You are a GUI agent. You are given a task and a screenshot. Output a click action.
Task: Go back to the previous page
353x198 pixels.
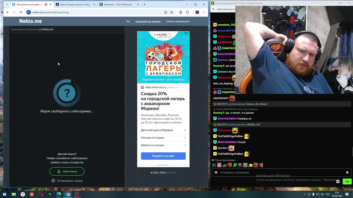tap(7, 12)
